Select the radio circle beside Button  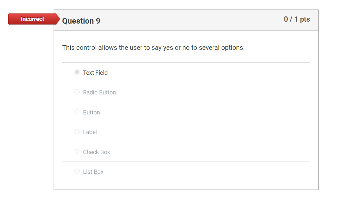[x=77, y=112]
